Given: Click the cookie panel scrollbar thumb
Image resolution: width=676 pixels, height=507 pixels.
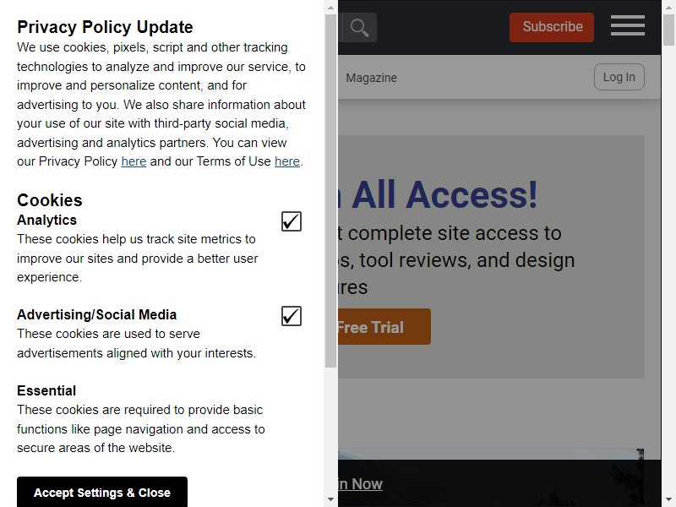Looking at the screenshot, I should click(330, 191).
